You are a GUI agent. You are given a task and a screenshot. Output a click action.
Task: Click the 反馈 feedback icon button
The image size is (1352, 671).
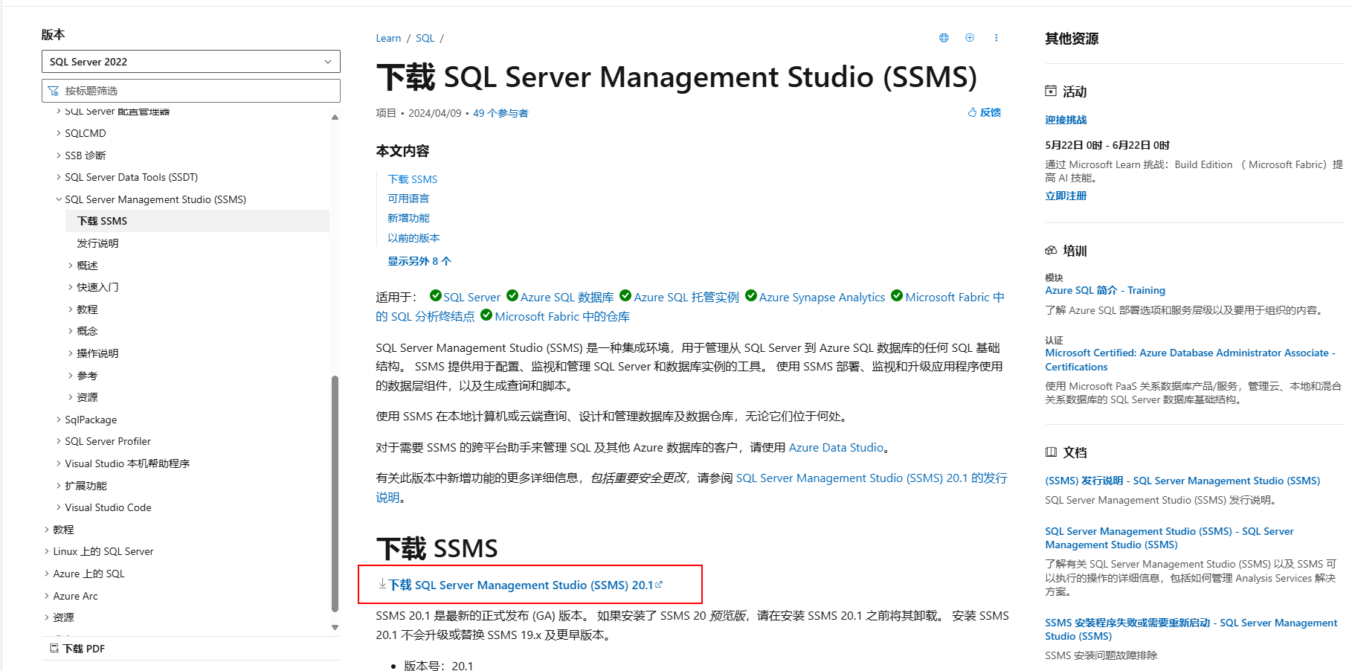pos(983,112)
